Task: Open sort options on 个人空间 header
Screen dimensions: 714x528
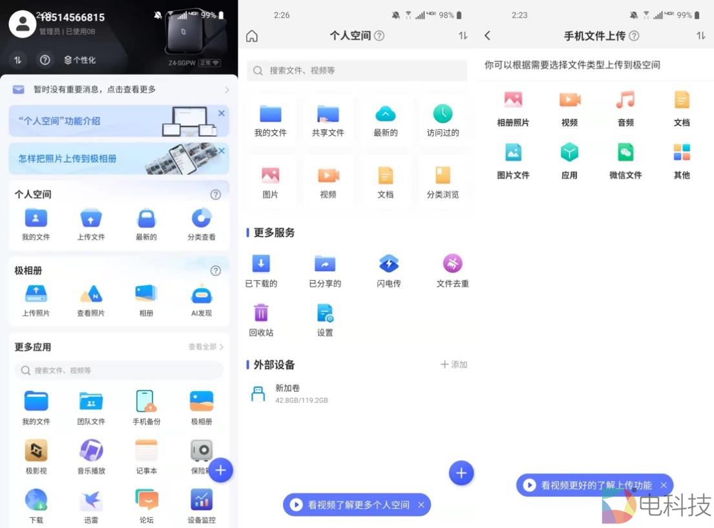Action: [x=463, y=36]
